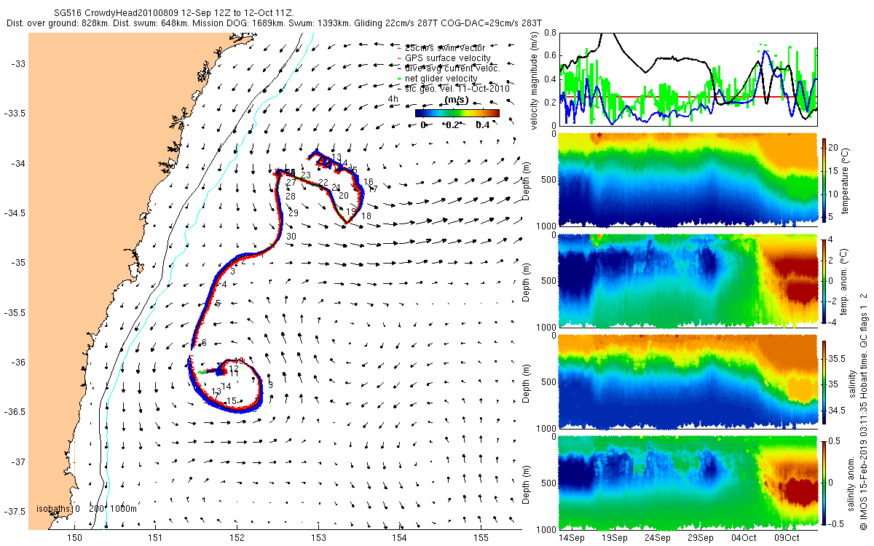Click the '14Sep' date tick
This screenshot has height=546, width=874.
(x=572, y=539)
